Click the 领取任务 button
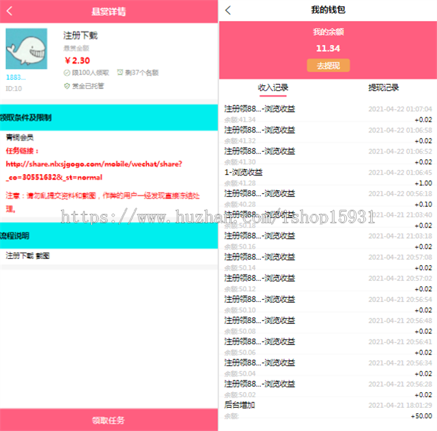437x431 pixels. coord(109,420)
